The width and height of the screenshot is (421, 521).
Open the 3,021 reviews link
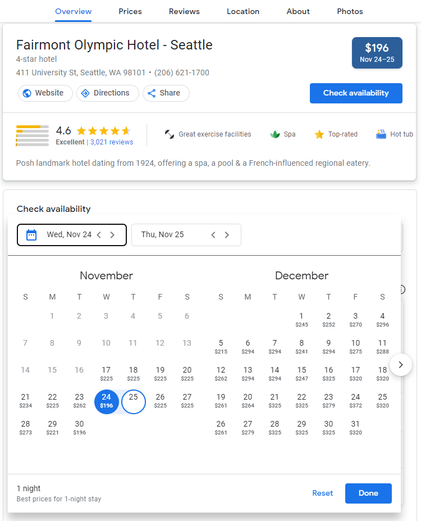112,142
